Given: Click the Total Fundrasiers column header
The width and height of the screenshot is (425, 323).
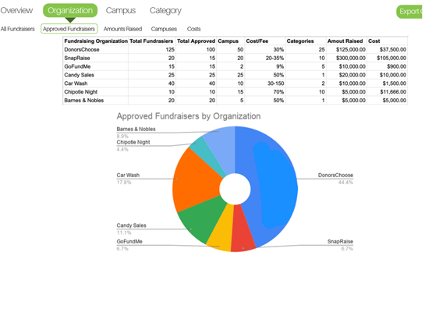Looking at the screenshot, I should [151, 41].
